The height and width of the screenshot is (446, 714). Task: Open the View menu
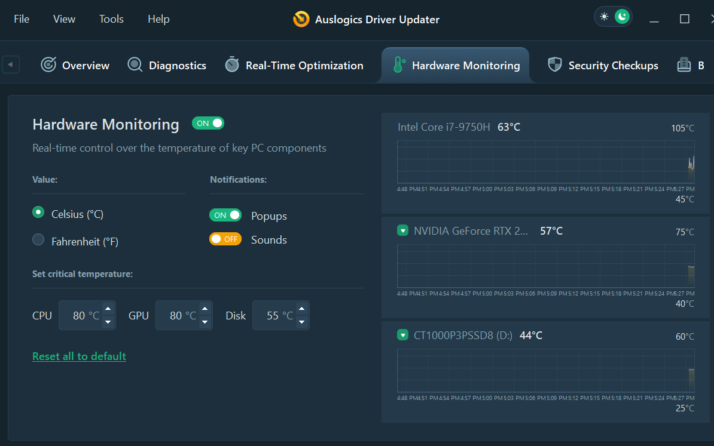tap(64, 19)
